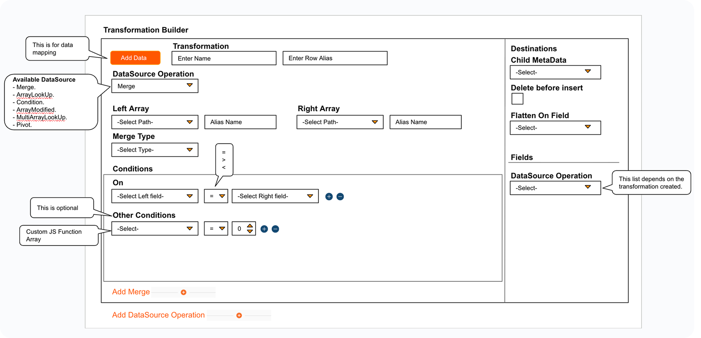The height and width of the screenshot is (338, 701).
Task: Open the Merge Type Select Type dropdown
Action: pos(155,150)
